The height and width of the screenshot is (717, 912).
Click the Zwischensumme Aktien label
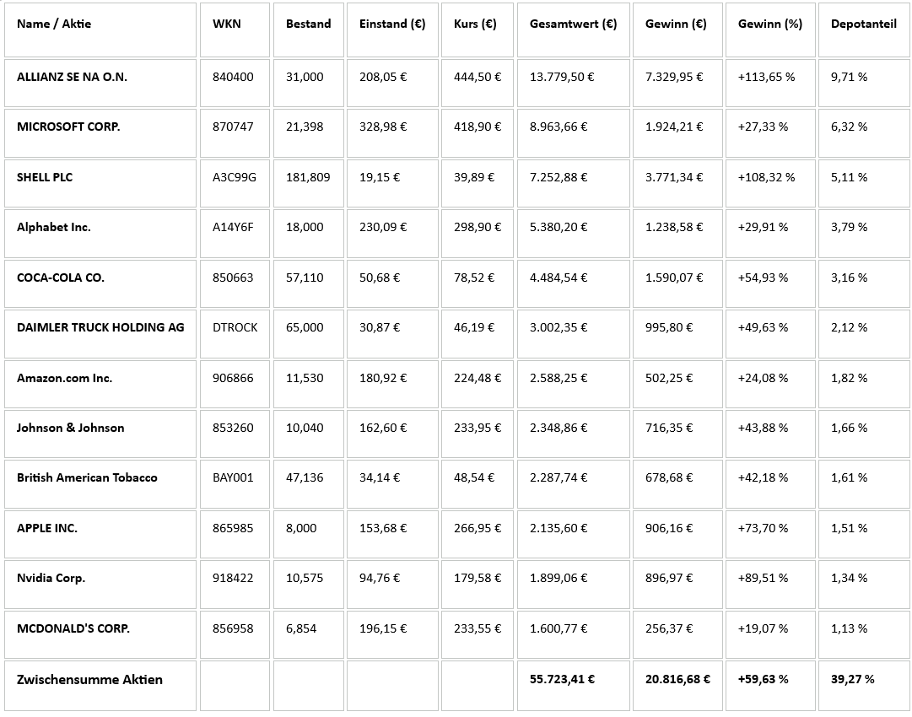(x=89, y=680)
